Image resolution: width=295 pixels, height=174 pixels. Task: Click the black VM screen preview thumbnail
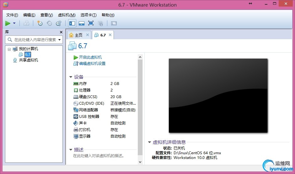click(x=218, y=96)
